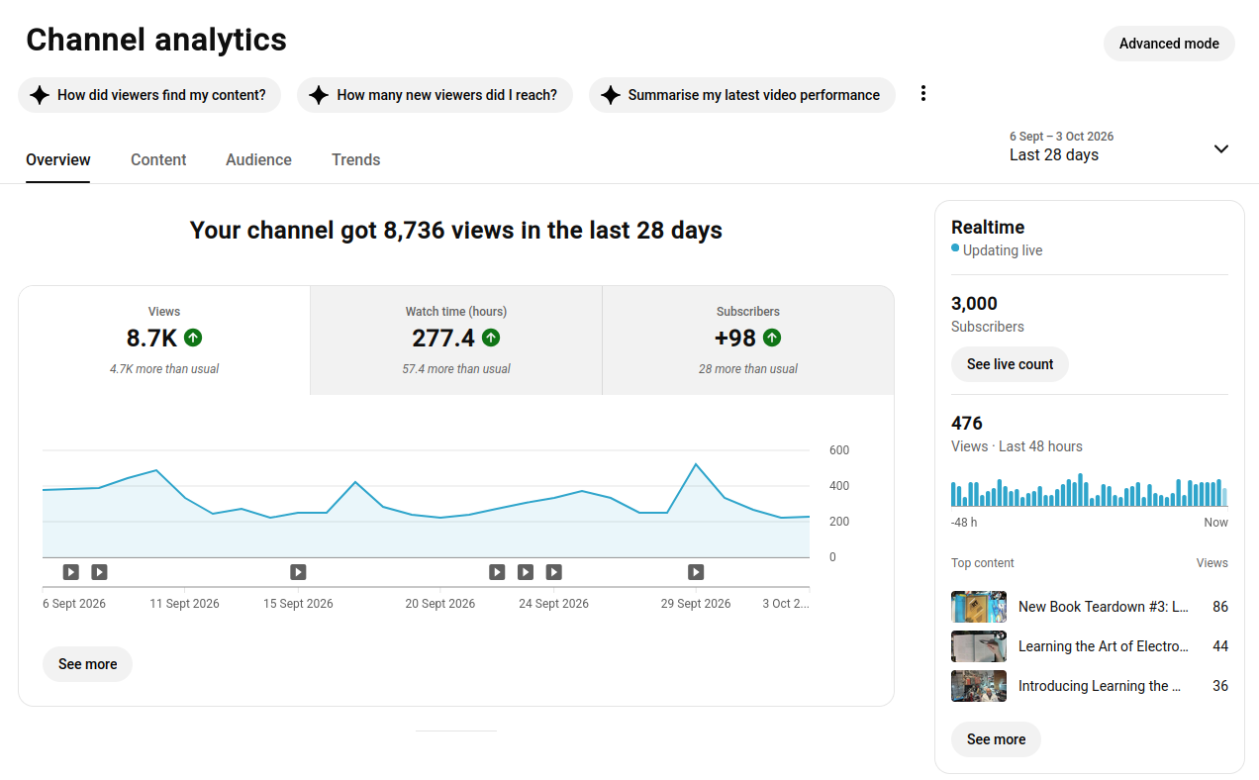Click the 476 realtime views figure

(x=967, y=424)
